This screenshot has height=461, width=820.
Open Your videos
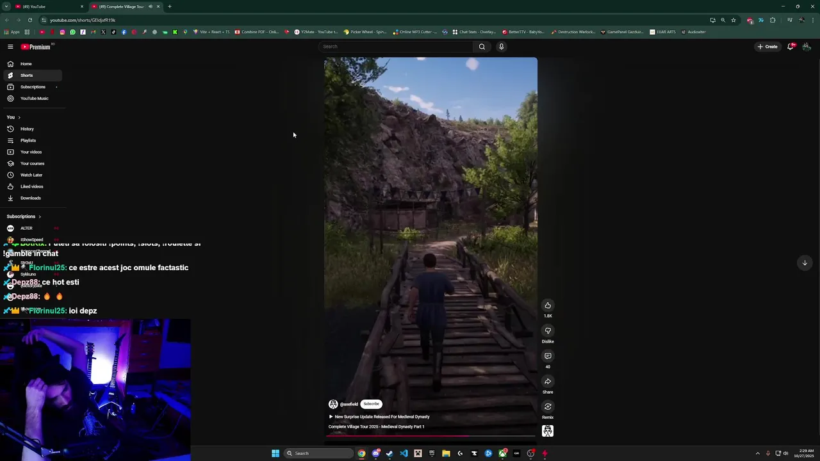point(32,152)
